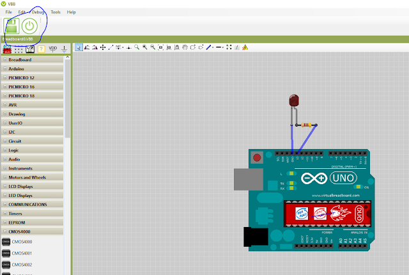Click the yellow question mark icon
The width and height of the screenshot is (409, 275).
coord(41,49)
